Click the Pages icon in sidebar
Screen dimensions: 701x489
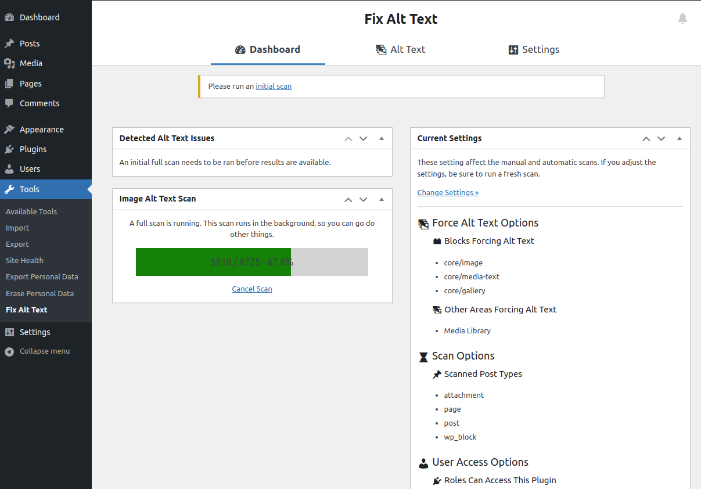[9, 84]
